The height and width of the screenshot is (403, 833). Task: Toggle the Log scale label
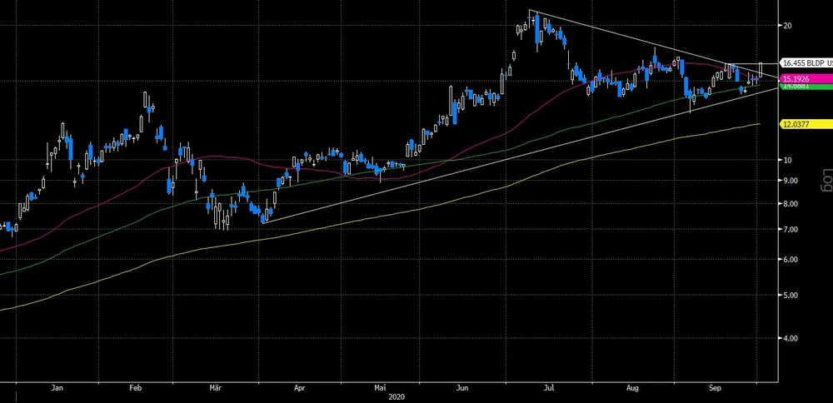[826, 182]
